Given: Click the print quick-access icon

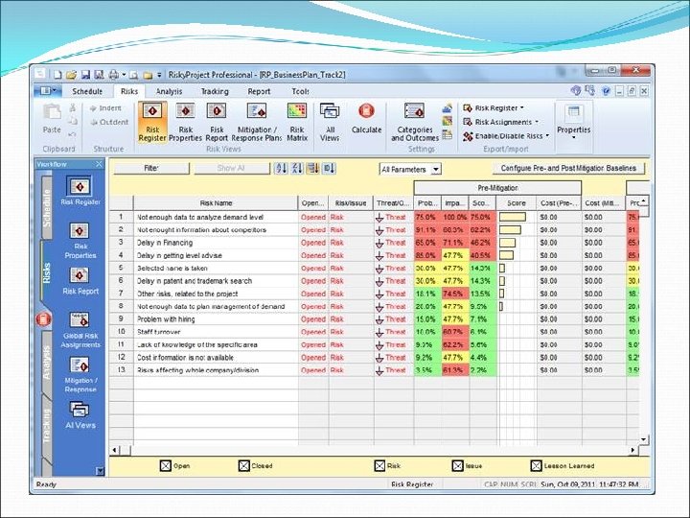Looking at the screenshot, I should tap(113, 75).
